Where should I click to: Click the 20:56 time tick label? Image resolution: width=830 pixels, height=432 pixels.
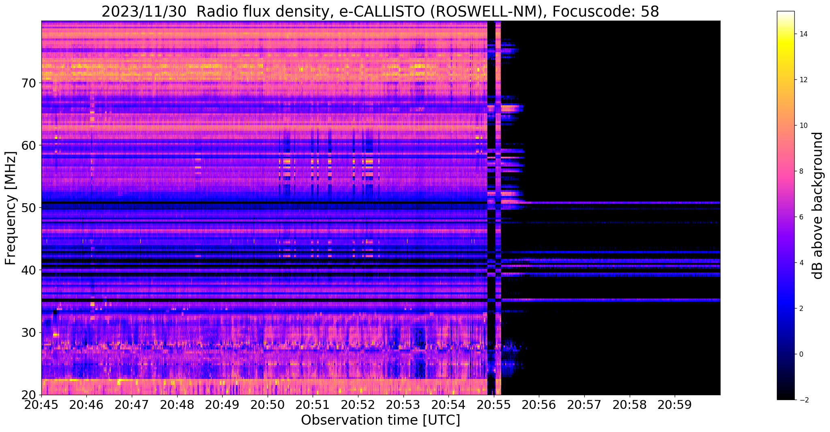tap(539, 404)
